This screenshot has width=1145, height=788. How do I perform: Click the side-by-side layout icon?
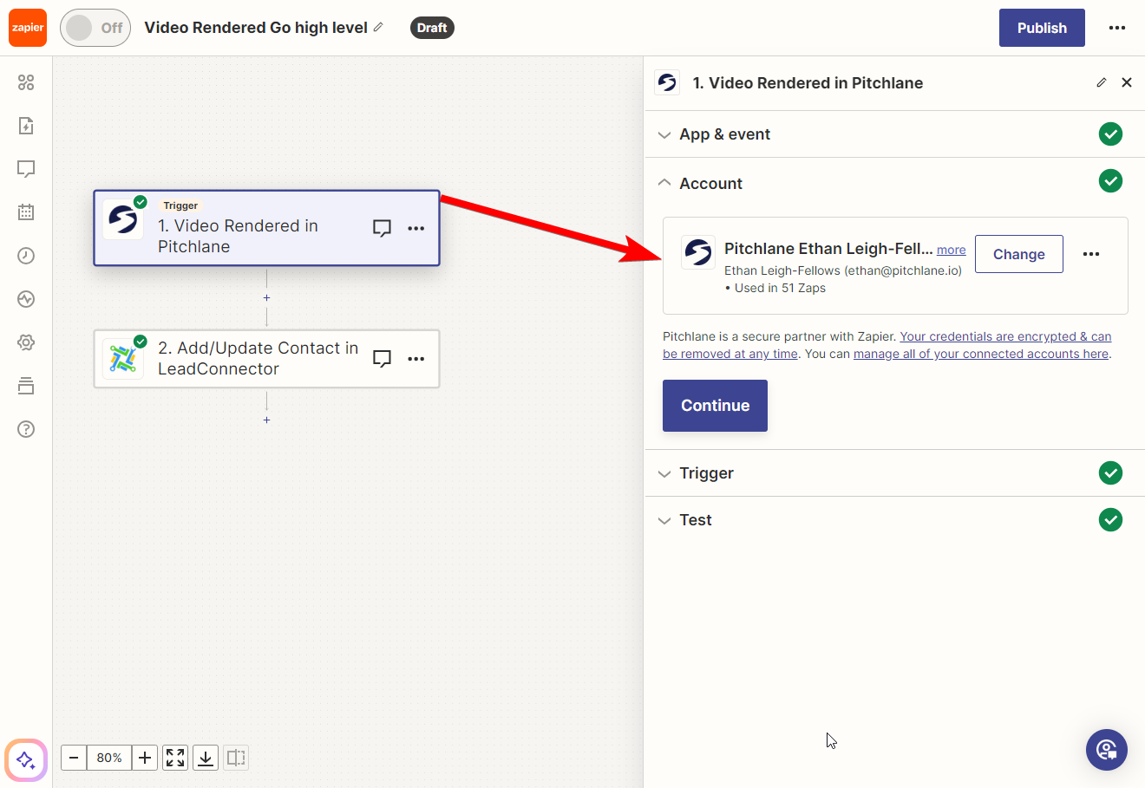236,758
